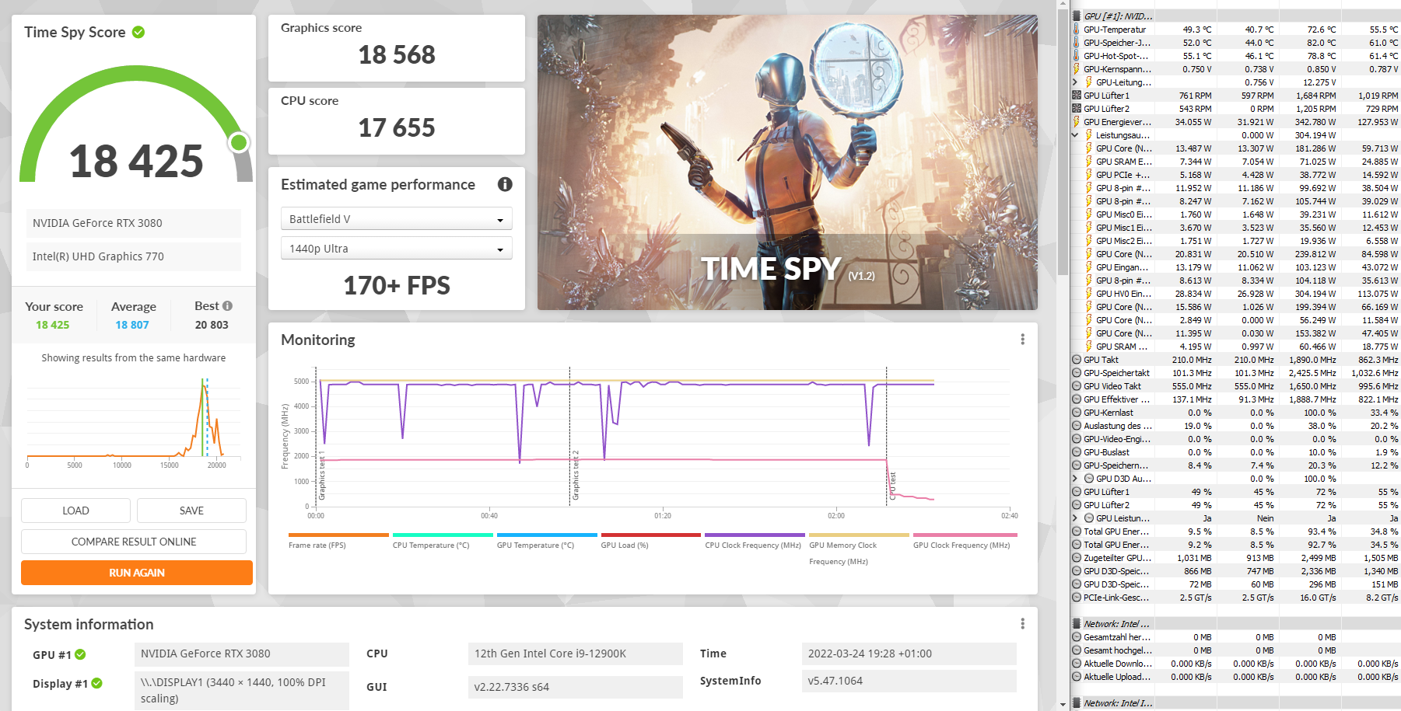Click the 12th Gen Intel Core i9-12900K CPU field
This screenshot has height=711, width=1401.
[x=576, y=653]
